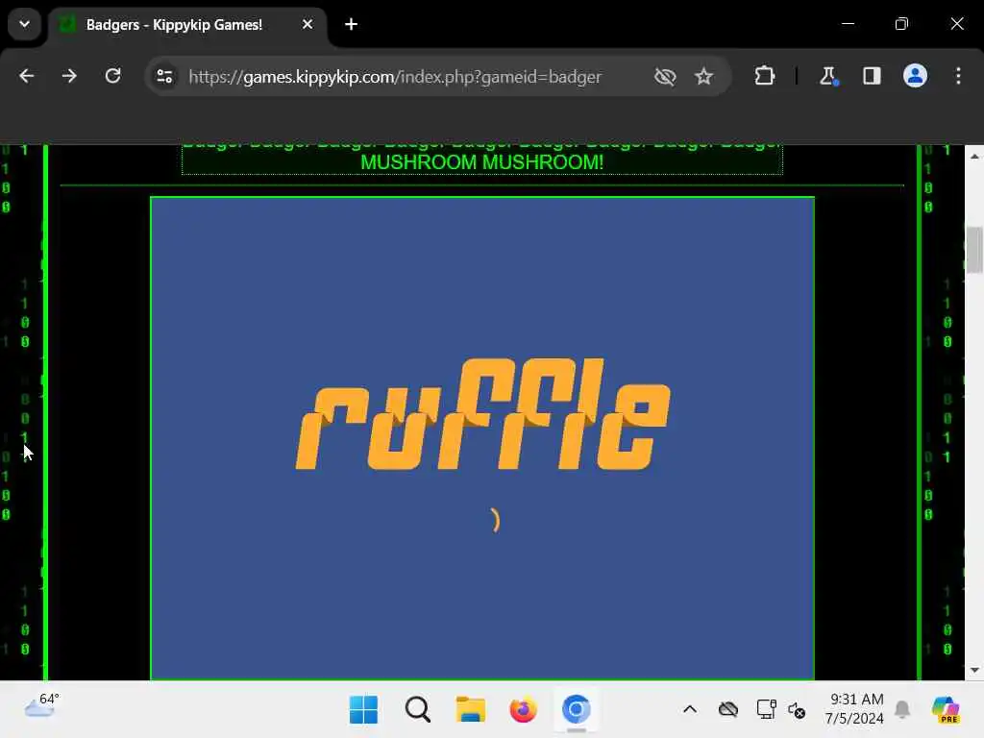The height and width of the screenshot is (738, 984).
Task: Click the Ruffle logo in the player
Action: [x=482, y=414]
